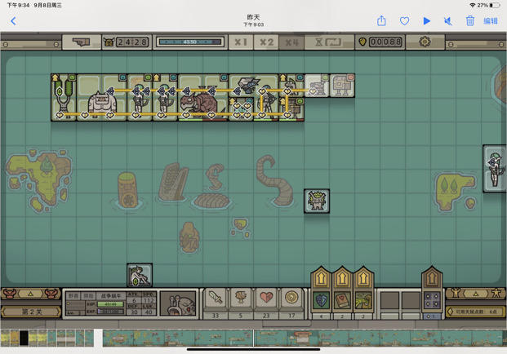Favorite the video with the heart icon

click(404, 21)
